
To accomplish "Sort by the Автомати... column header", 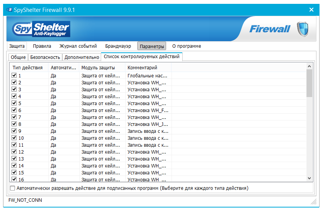I will tap(63, 68).
